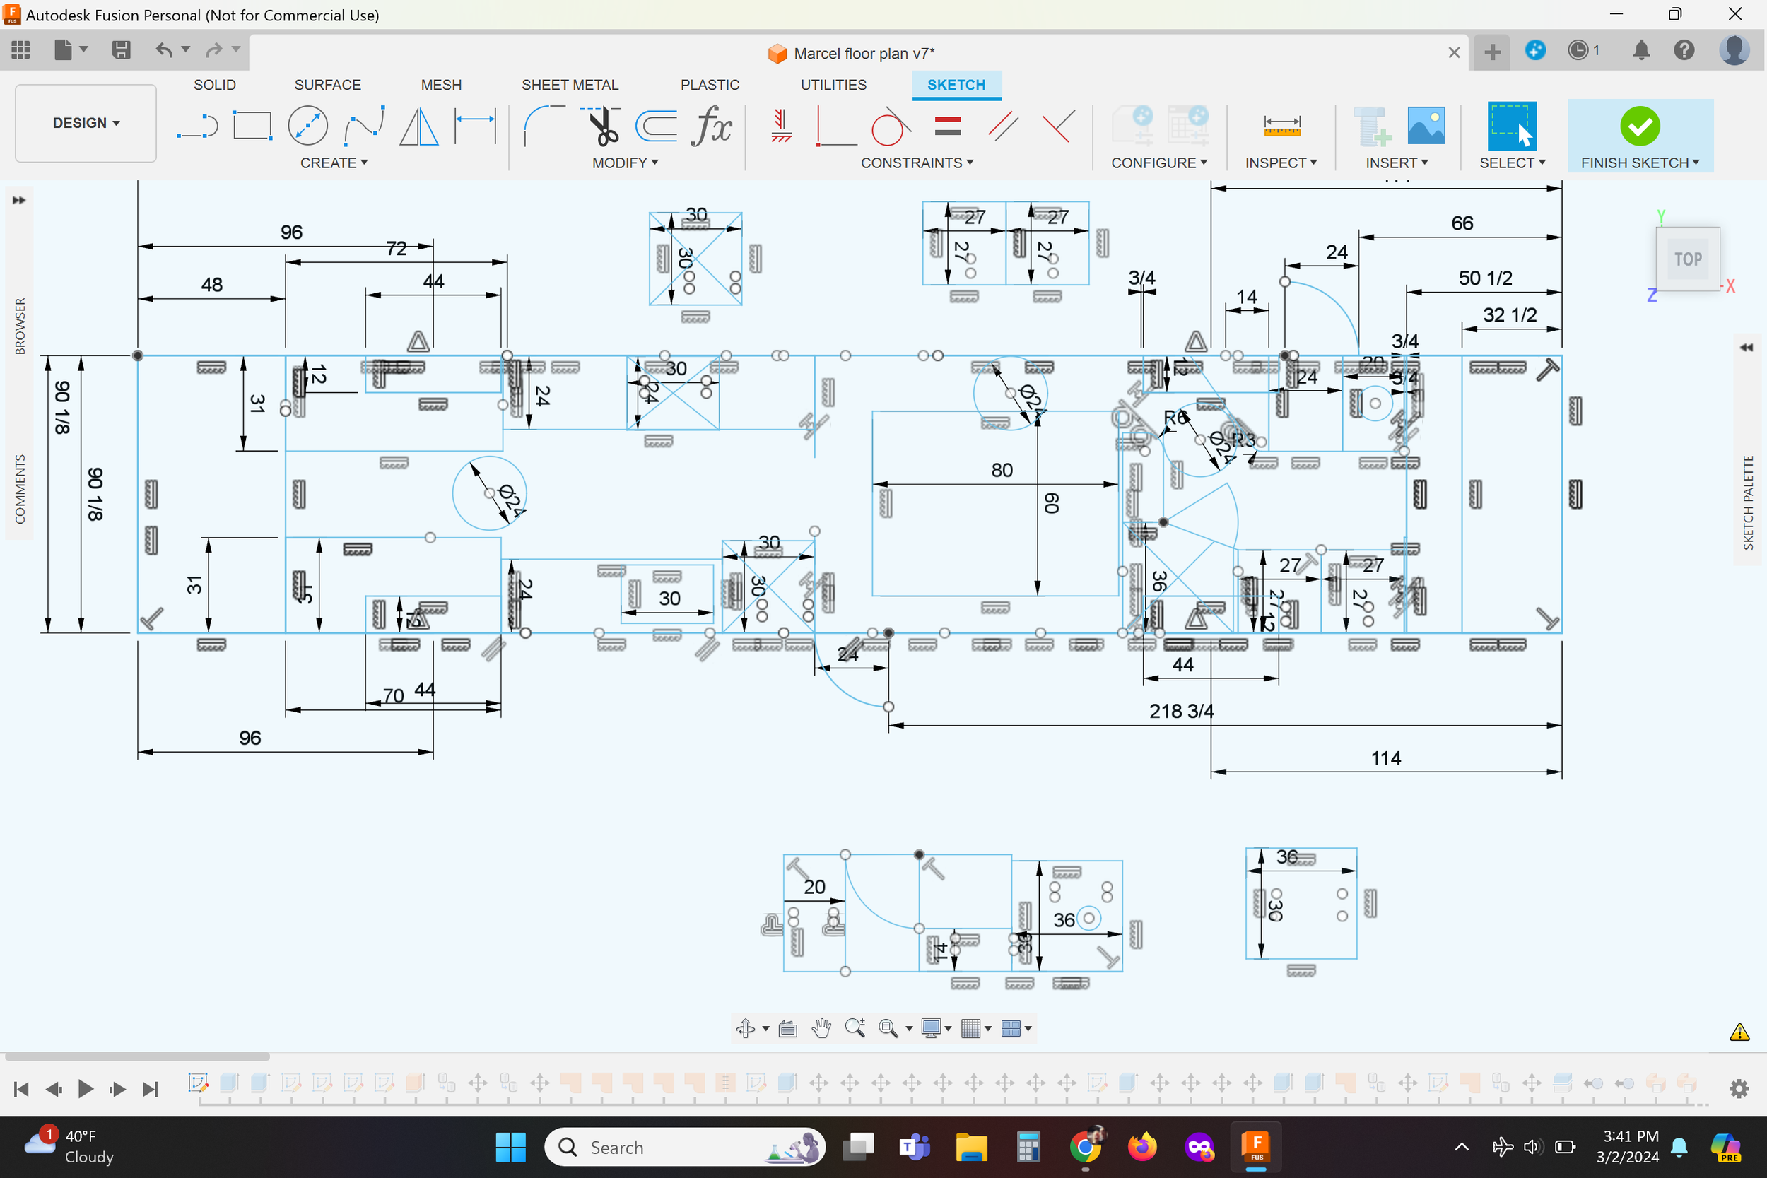1767x1178 pixels.
Task: Click the green Finish Sketch checkmark
Action: click(1639, 126)
